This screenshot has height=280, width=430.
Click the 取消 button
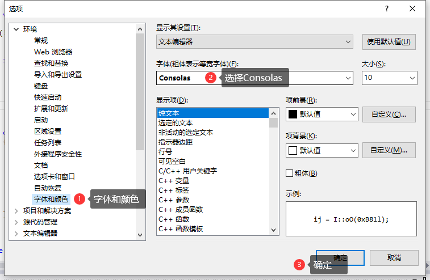tap(394, 257)
